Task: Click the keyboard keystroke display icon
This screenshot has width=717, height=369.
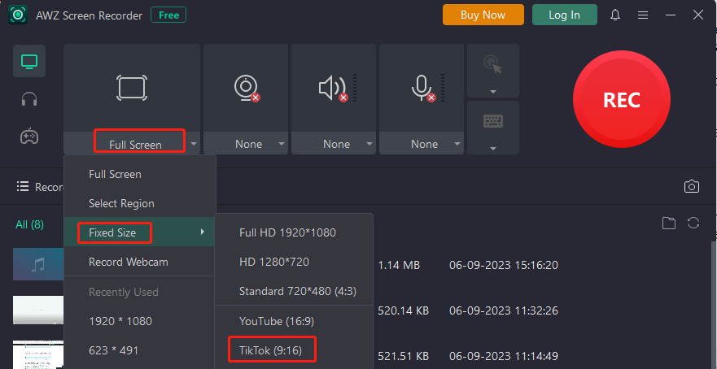Action: (x=493, y=121)
